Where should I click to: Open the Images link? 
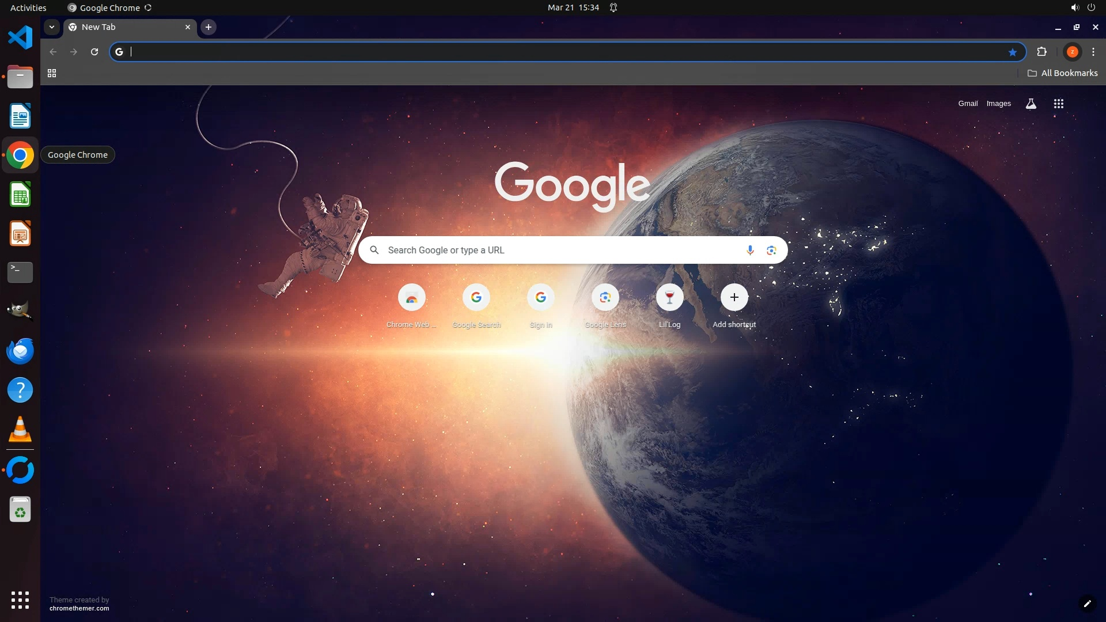tap(998, 104)
